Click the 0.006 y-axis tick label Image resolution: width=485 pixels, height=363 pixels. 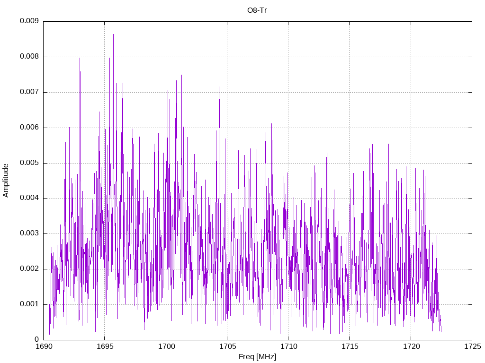pyautogui.click(x=29, y=127)
